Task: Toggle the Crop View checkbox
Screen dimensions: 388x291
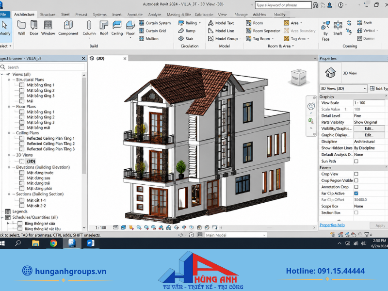Action: (356, 174)
